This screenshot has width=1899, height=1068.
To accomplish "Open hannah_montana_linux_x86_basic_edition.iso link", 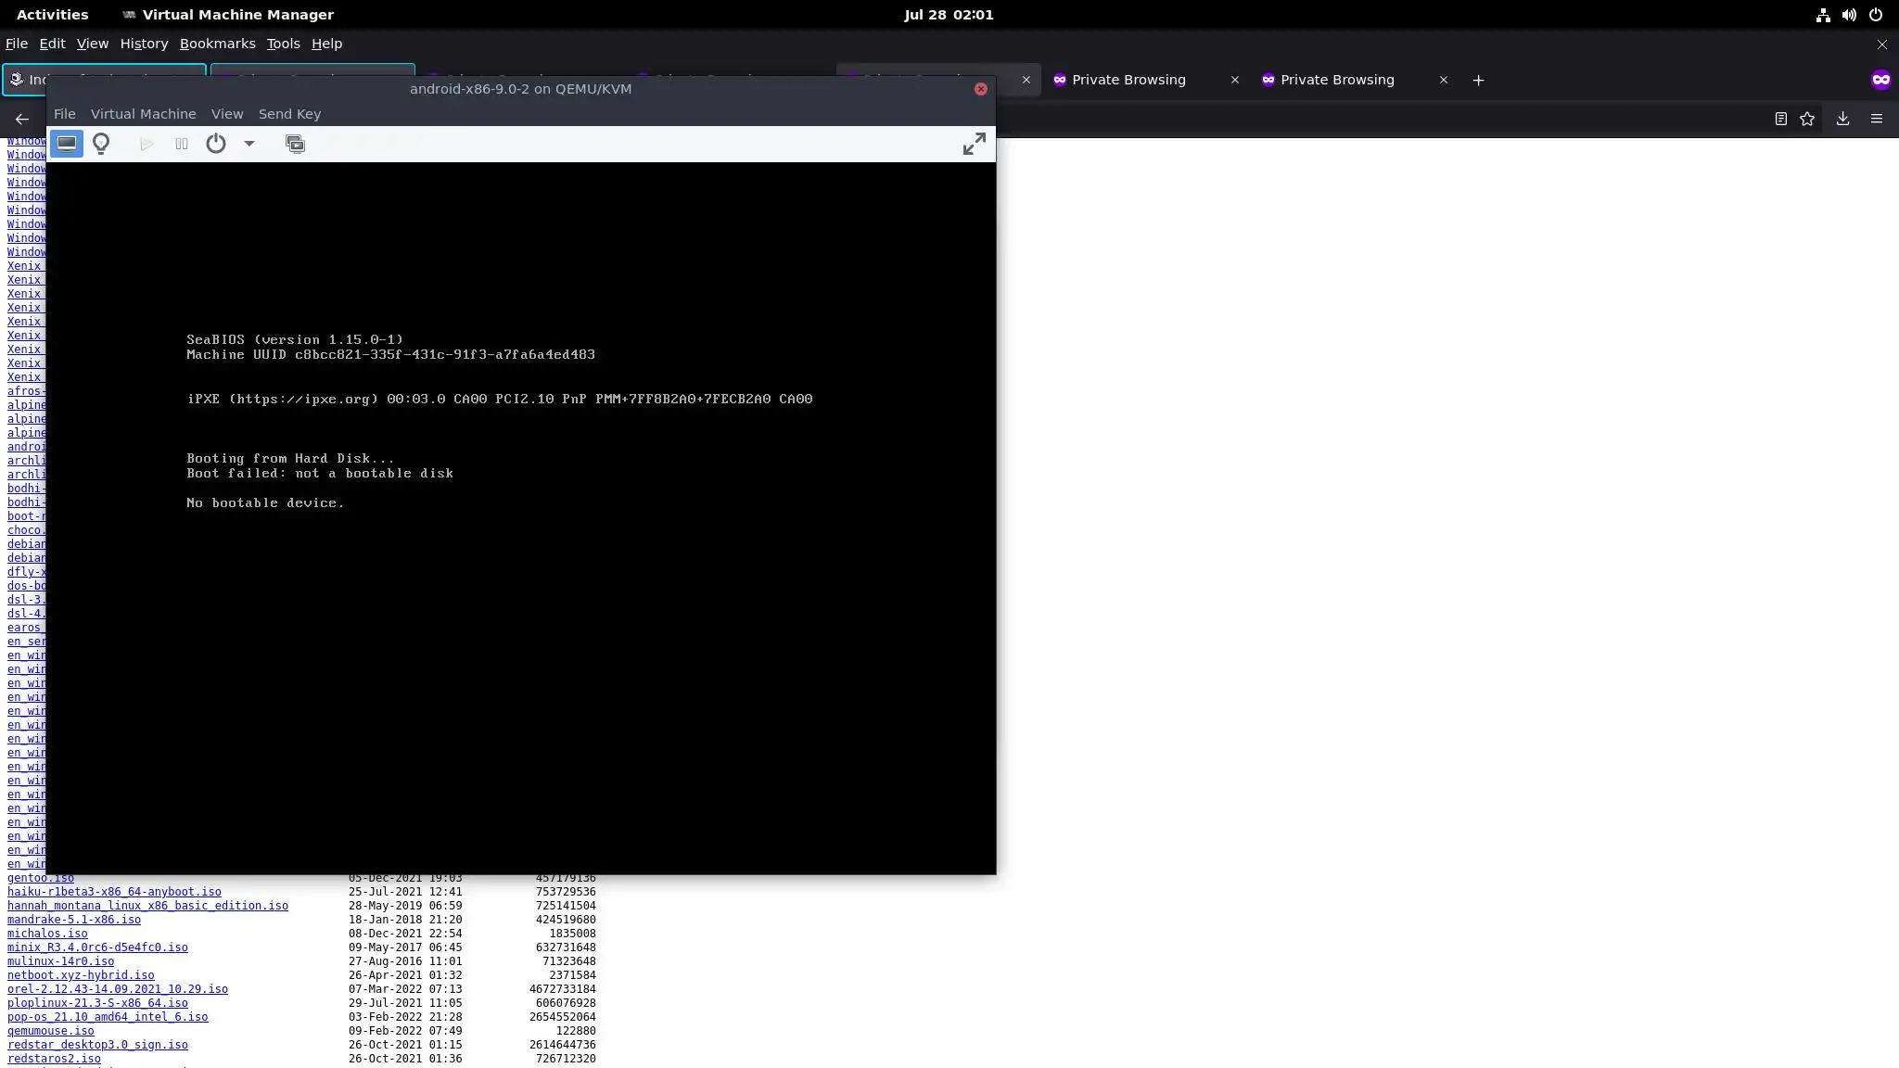I will [147, 906].
